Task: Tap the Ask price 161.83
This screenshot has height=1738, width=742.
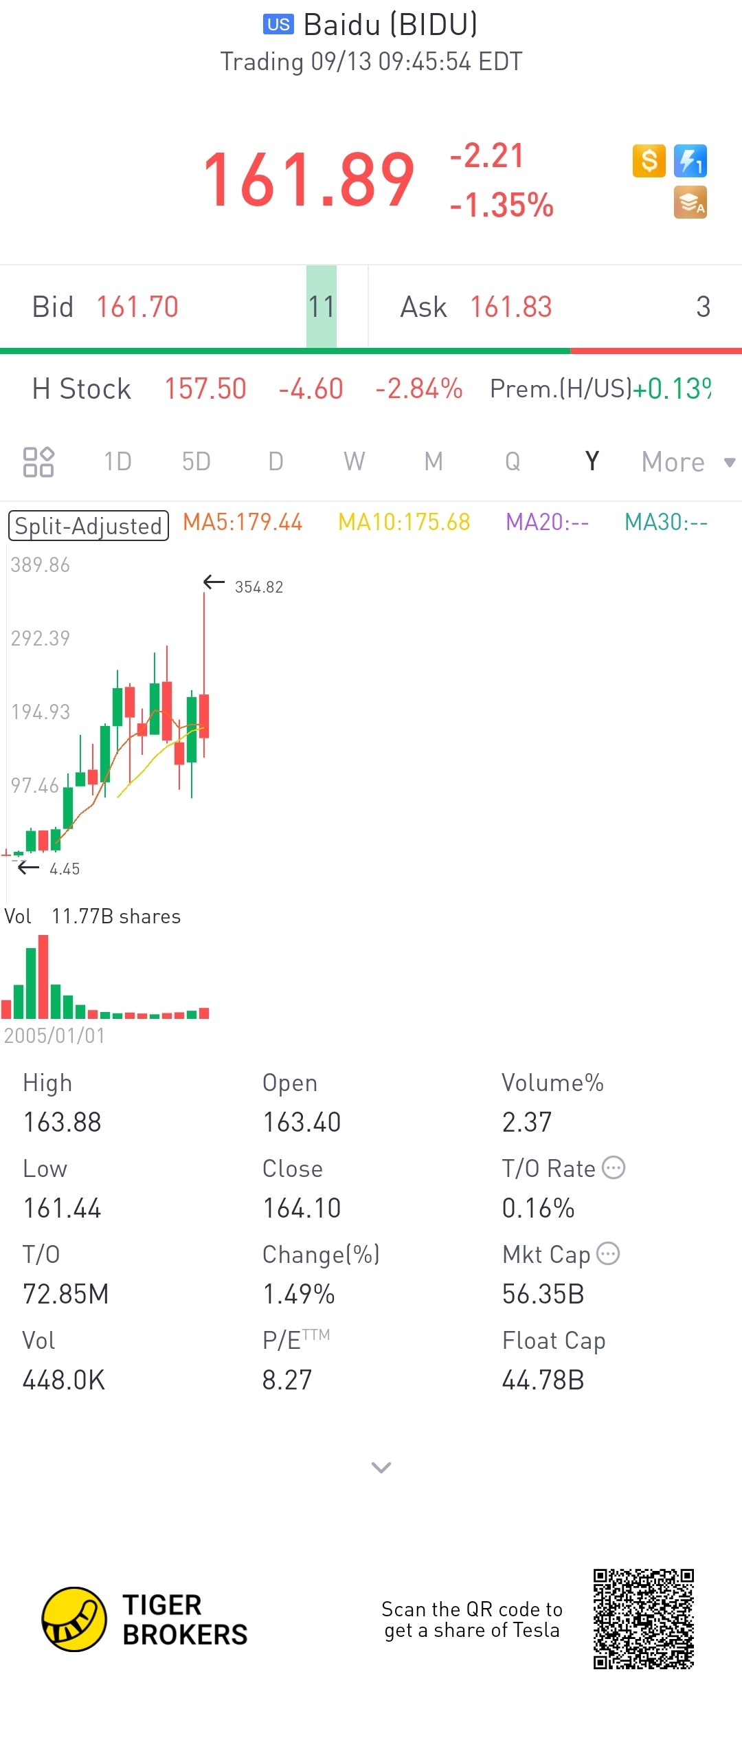Action: (511, 307)
